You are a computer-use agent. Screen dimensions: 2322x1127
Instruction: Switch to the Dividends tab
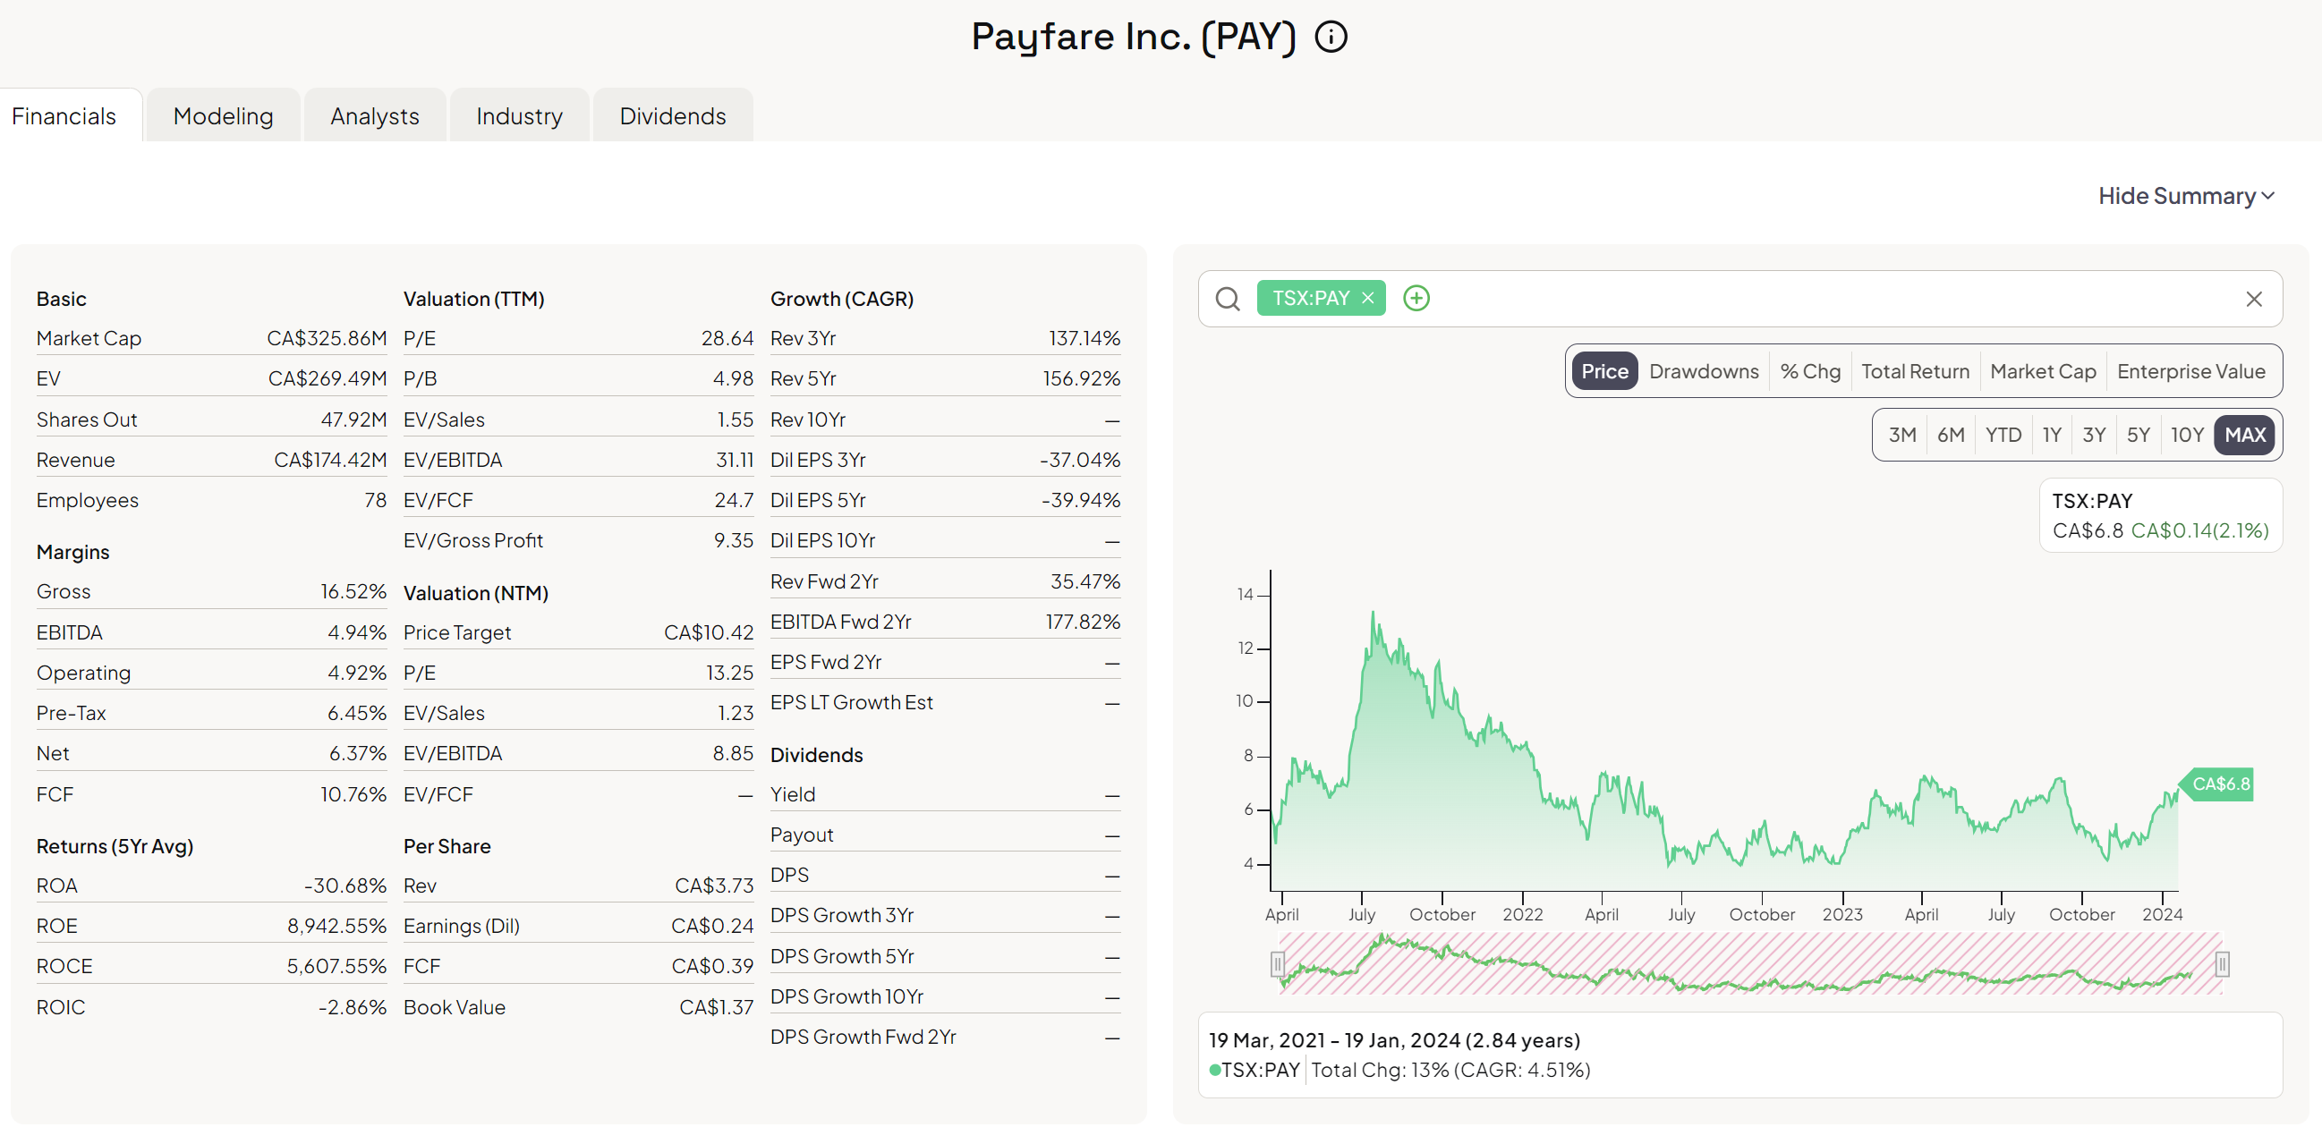coord(671,116)
